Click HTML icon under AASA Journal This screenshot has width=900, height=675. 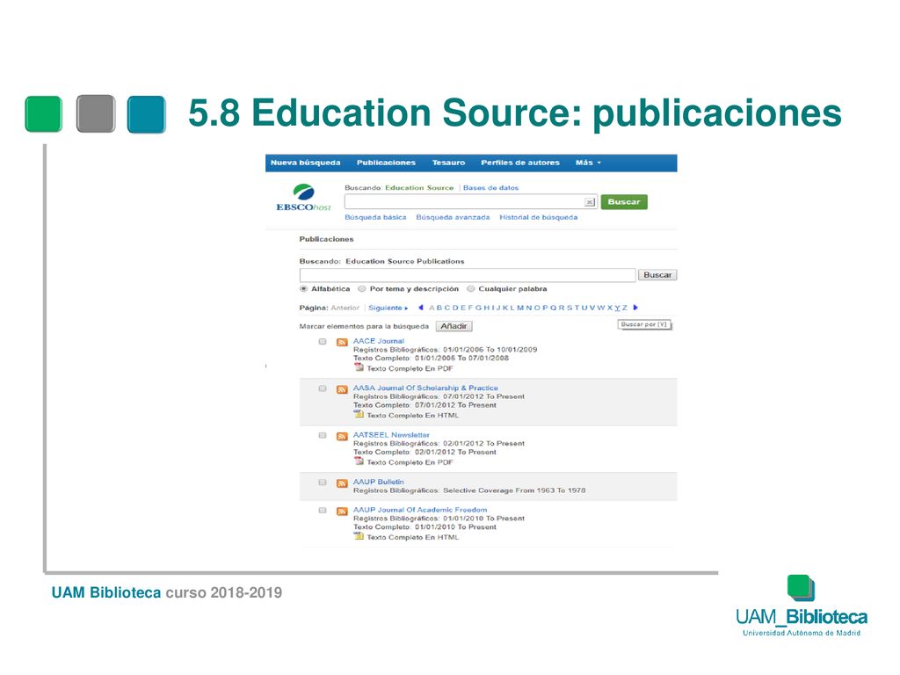click(359, 415)
